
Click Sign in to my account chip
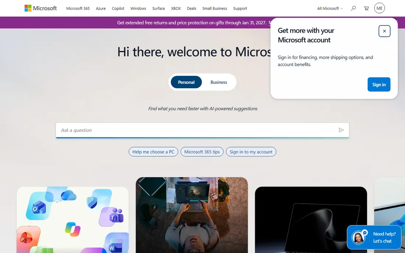coord(251,152)
